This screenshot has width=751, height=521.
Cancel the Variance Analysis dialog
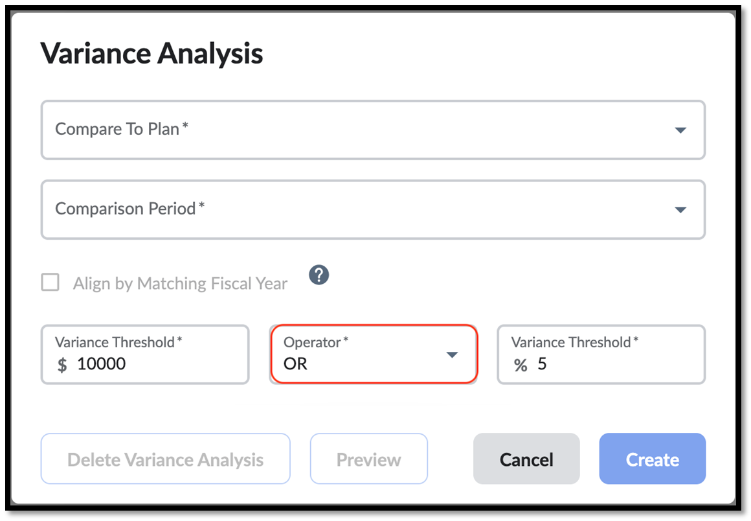526,459
